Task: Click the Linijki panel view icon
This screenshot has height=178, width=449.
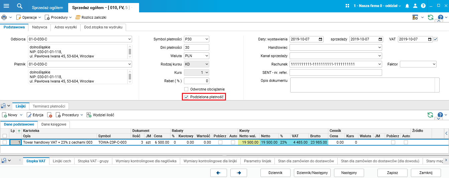Action: coord(4,106)
